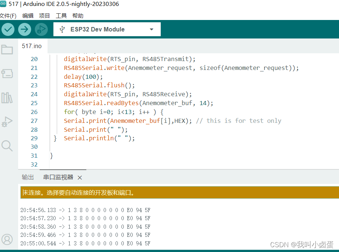Open the 编辑 menu
Screen dimensions: 339x252
coord(28,16)
